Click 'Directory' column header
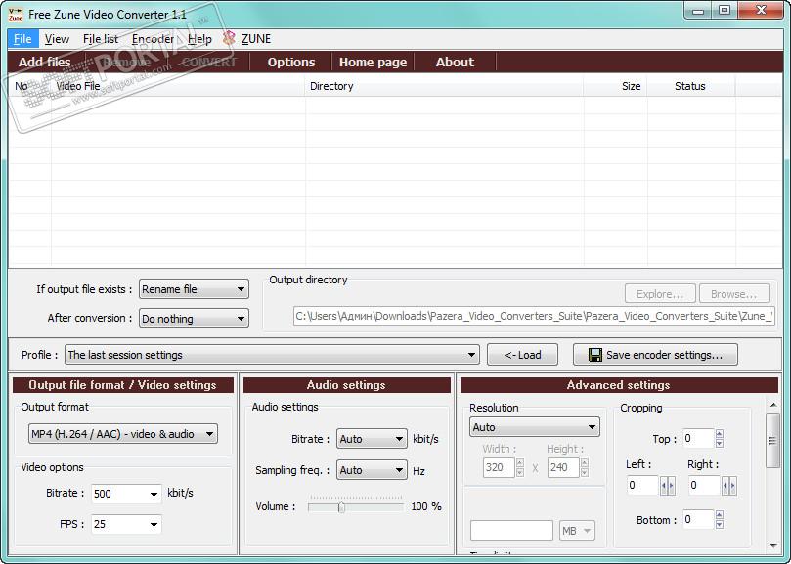 pyautogui.click(x=445, y=86)
